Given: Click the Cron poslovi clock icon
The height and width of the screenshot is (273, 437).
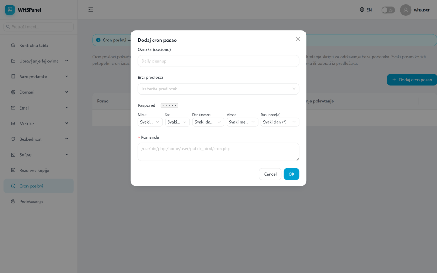Looking at the screenshot, I should tap(13, 186).
